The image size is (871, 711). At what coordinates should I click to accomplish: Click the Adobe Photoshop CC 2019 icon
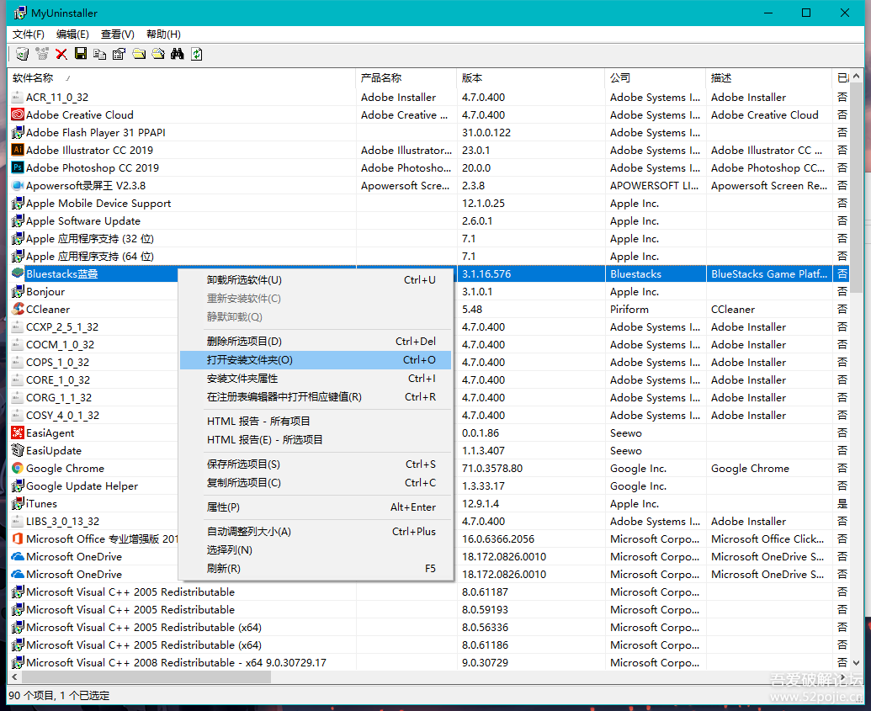click(x=18, y=167)
